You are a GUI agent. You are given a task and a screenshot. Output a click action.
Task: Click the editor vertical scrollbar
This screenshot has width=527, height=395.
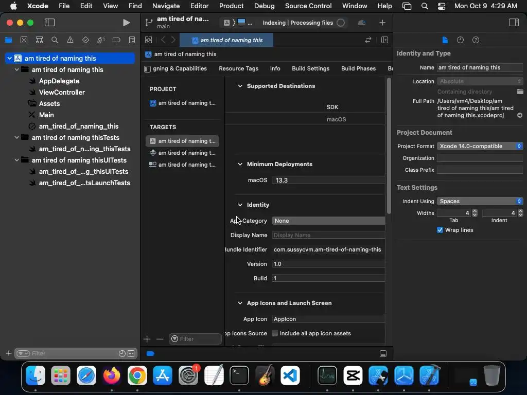tap(389, 146)
